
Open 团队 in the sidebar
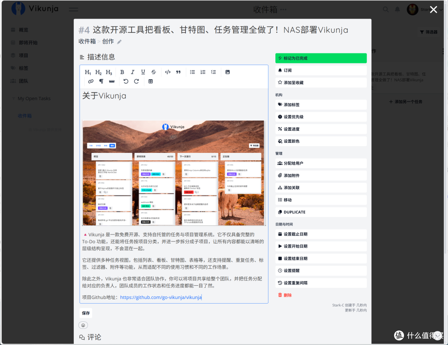pyautogui.click(x=23, y=81)
